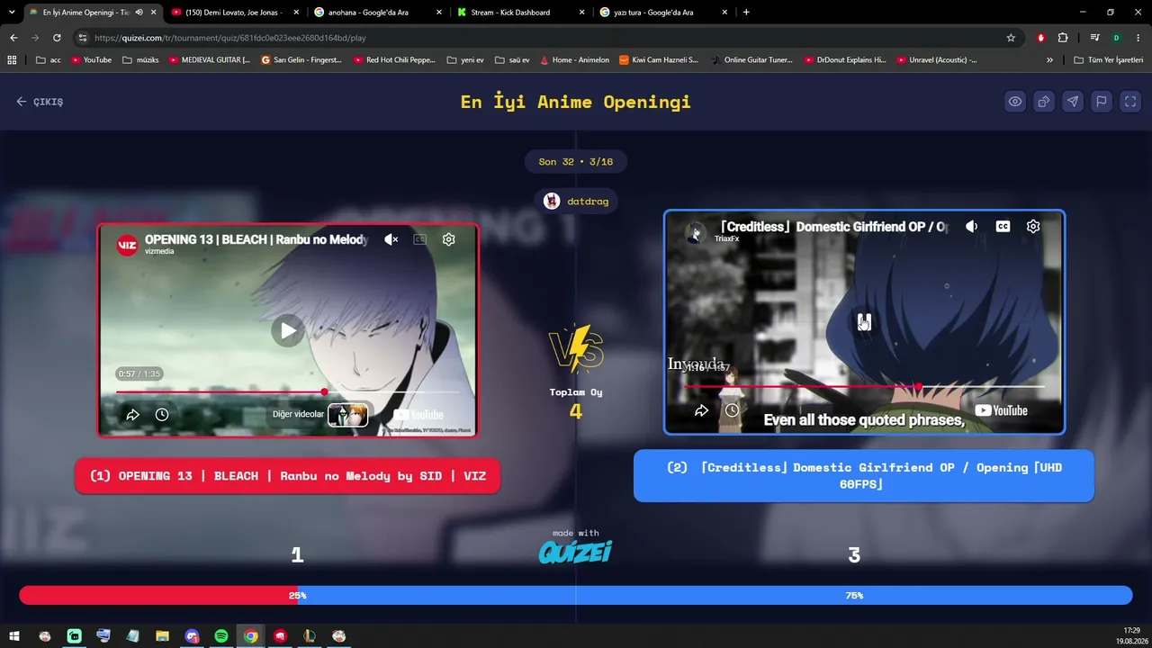Unmute the BLEACH video player
Viewport: 1152px width, 648px height.
coord(391,239)
